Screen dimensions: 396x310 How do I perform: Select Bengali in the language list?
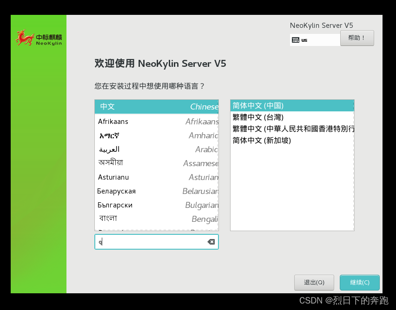coord(157,219)
